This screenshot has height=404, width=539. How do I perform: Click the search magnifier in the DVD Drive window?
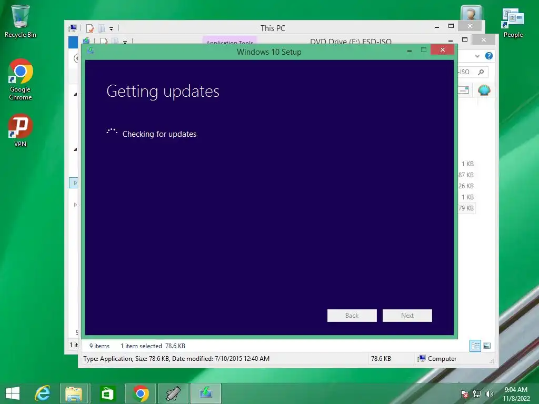pos(481,72)
